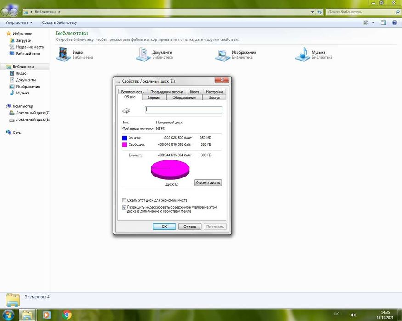Click the Локальный диск (C:) drive icon
Viewport: 402px width, 321px height.
tap(12, 113)
